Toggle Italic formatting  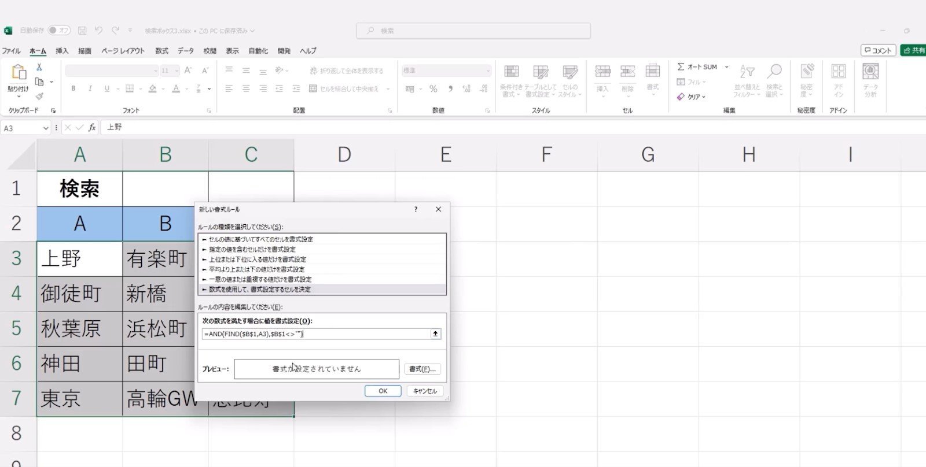pyautogui.click(x=90, y=88)
